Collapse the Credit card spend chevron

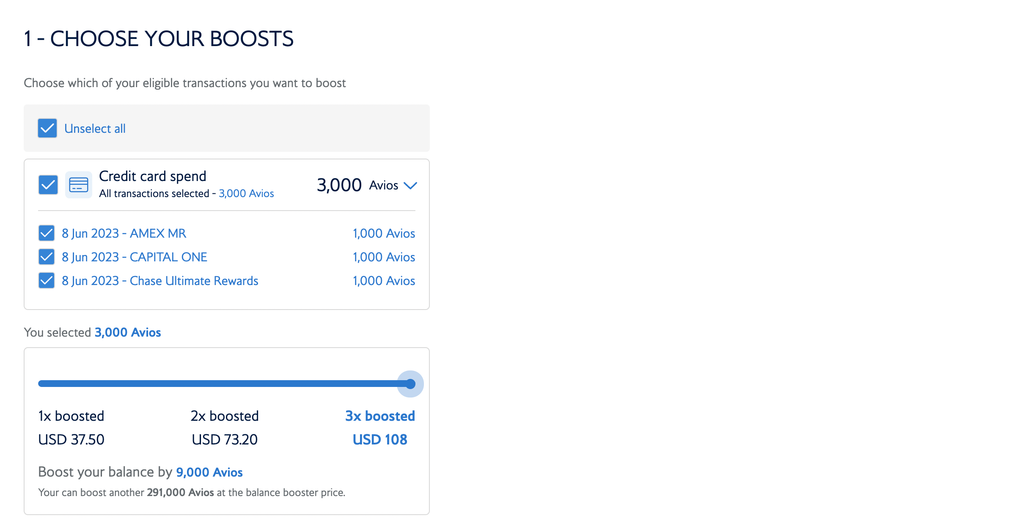pos(410,185)
